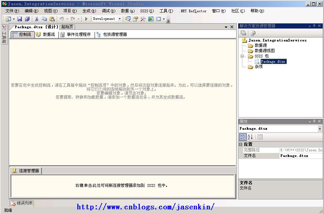Open the 生成 (Build) menu

pos(89,11)
